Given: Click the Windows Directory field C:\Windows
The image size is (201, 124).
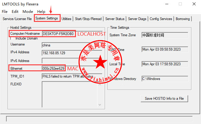Looking at the screenshot, I should (165, 79).
